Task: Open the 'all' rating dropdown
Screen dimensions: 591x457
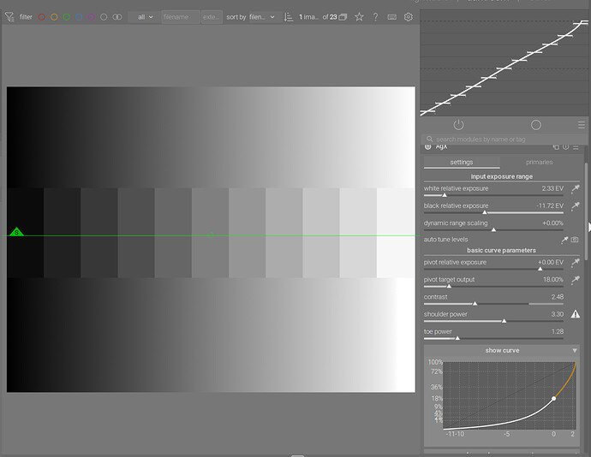Action: click(x=144, y=17)
